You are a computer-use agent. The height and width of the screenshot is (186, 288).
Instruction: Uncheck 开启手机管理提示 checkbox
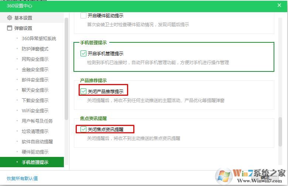[83, 53]
